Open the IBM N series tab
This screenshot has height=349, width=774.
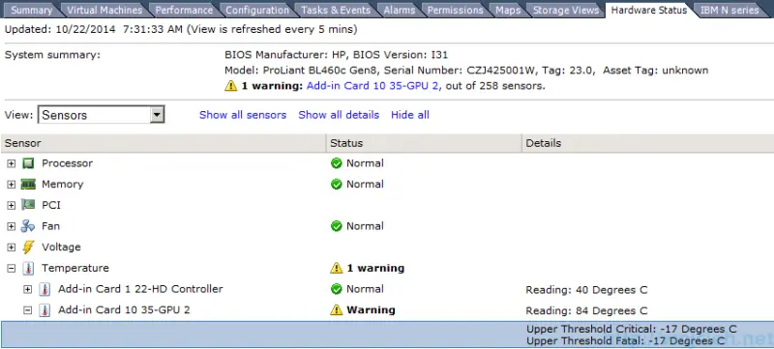click(x=729, y=10)
